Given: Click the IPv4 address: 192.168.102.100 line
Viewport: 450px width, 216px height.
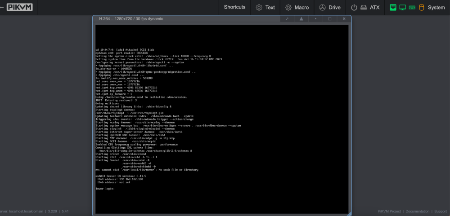Looking at the screenshot, I should click(x=120, y=179).
